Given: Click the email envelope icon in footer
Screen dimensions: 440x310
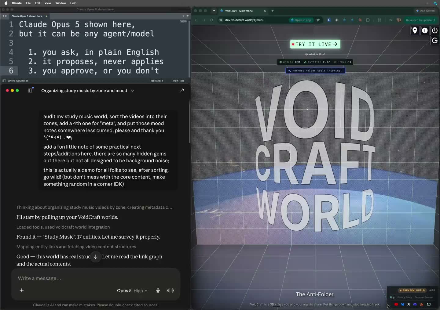Looking at the screenshot, I should click(429, 304).
